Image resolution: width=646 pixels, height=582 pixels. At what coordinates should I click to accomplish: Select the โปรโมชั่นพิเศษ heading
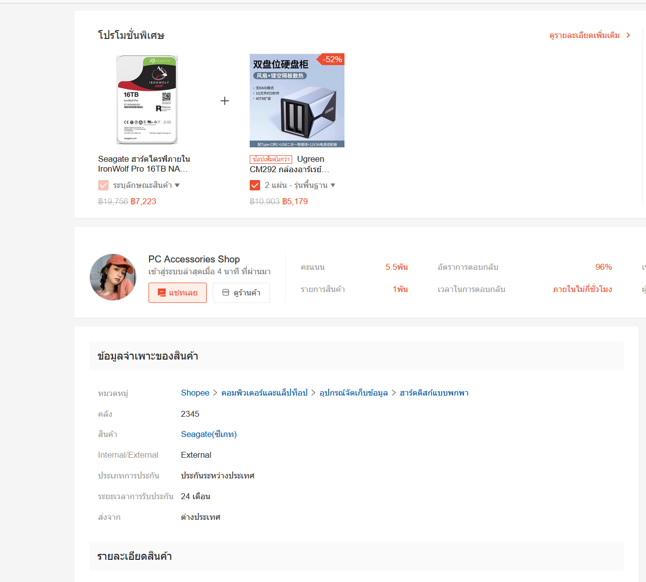point(131,36)
